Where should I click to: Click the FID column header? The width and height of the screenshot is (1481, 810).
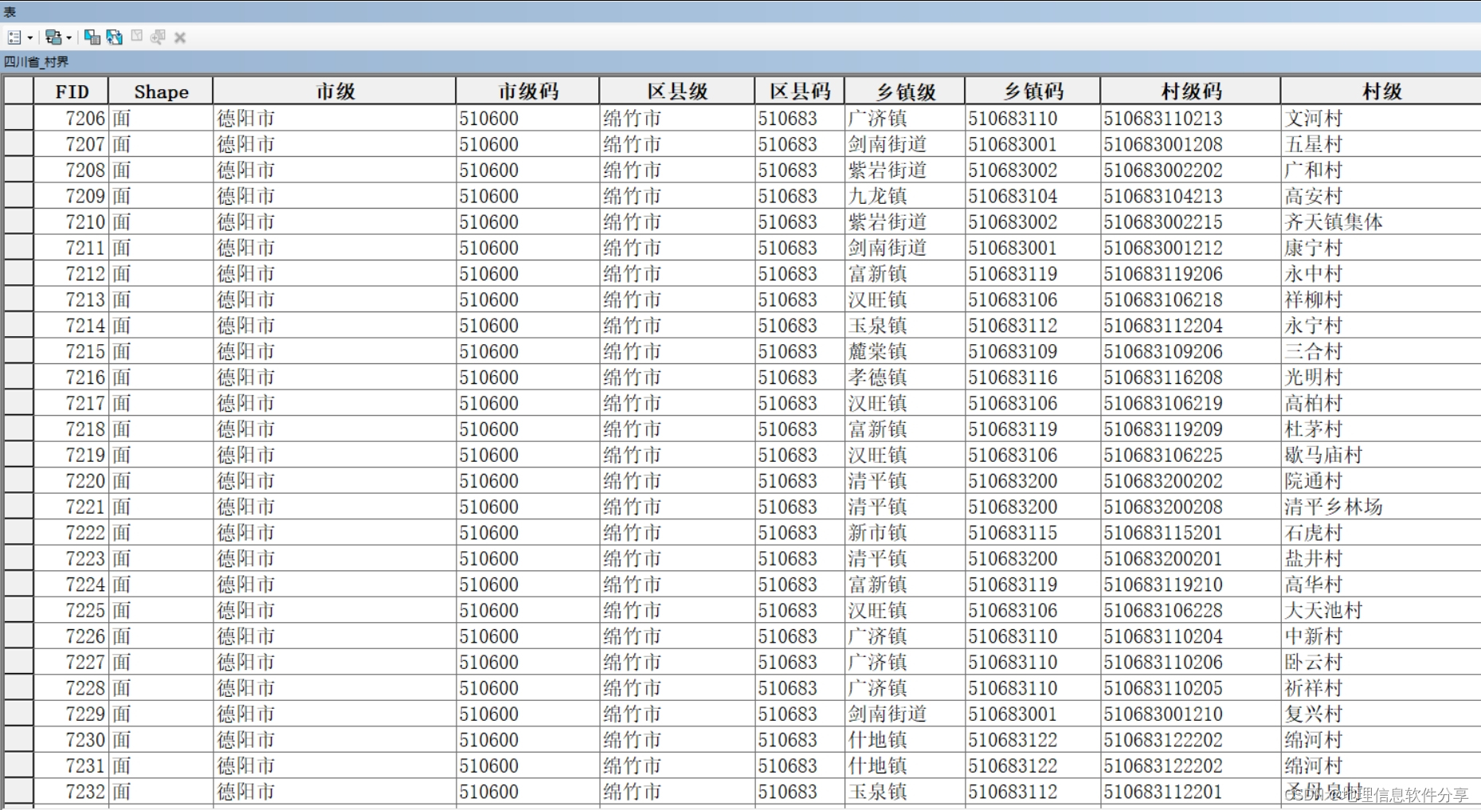71,92
